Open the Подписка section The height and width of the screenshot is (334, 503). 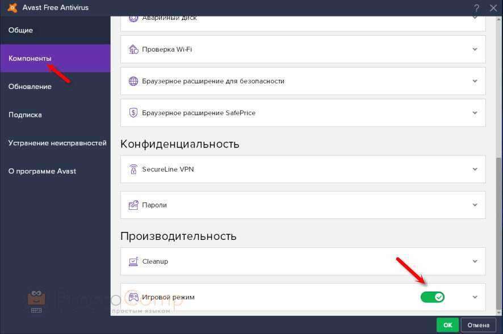[x=26, y=115]
